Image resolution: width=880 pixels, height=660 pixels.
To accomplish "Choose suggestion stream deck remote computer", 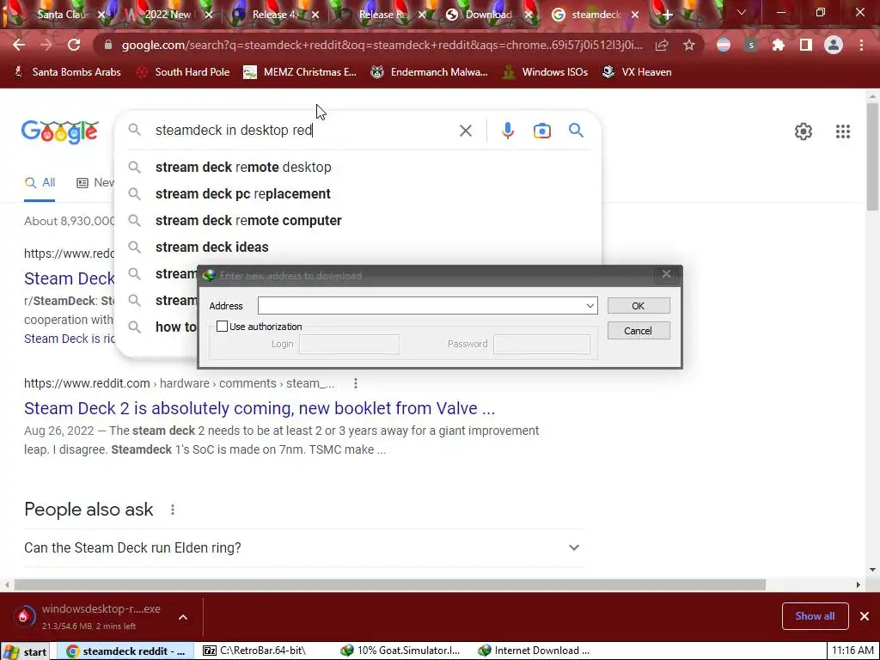I will pos(358,221).
